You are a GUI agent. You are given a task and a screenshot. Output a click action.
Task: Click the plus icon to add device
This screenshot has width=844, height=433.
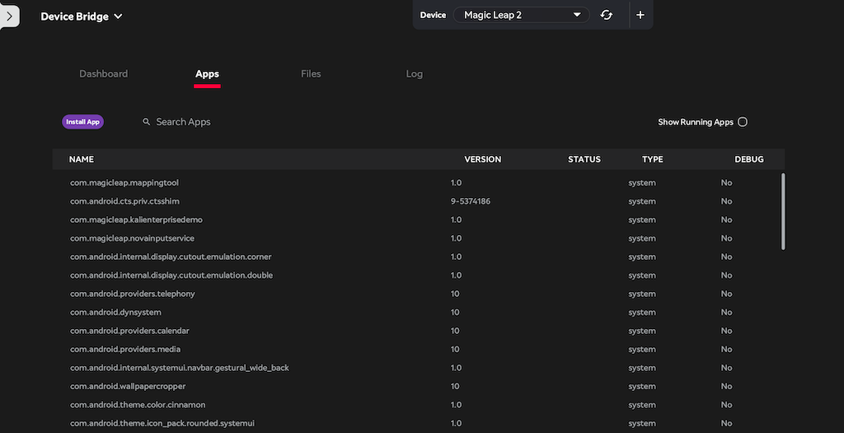(x=640, y=15)
